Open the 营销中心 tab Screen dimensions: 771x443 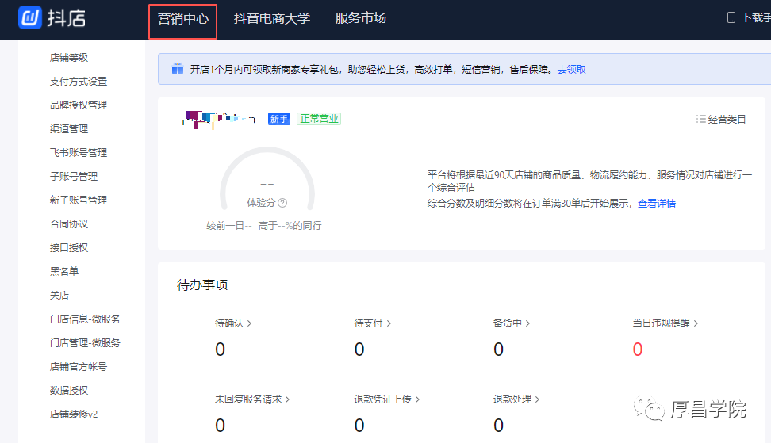click(183, 19)
